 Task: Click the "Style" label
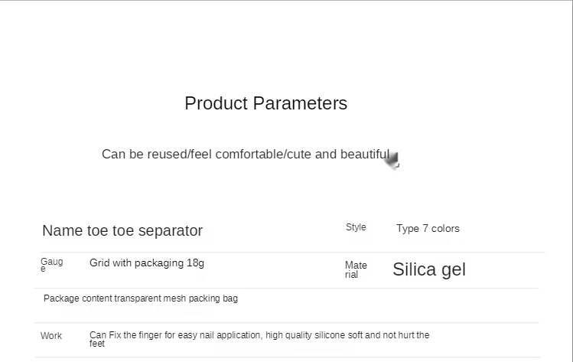tap(356, 227)
